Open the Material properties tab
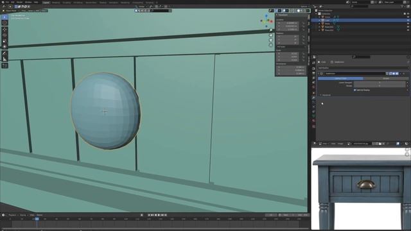The image size is (411, 231). [313, 121]
